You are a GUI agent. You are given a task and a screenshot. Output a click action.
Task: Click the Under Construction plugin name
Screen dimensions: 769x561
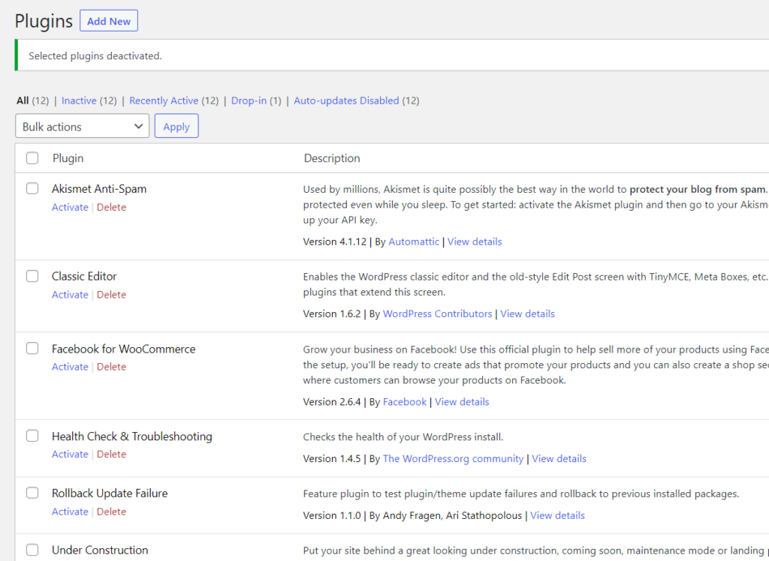click(x=100, y=550)
